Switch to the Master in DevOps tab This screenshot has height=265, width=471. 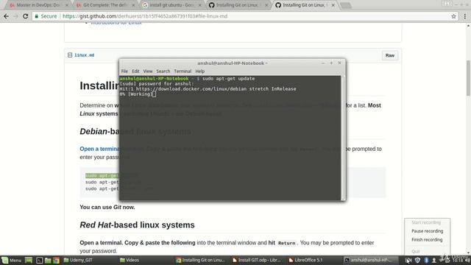[38, 5]
